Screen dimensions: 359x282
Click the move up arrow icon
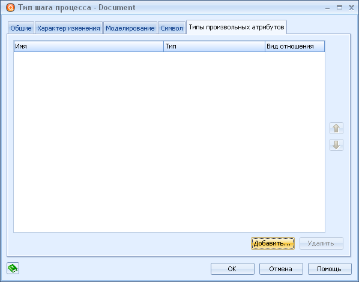[x=336, y=128]
